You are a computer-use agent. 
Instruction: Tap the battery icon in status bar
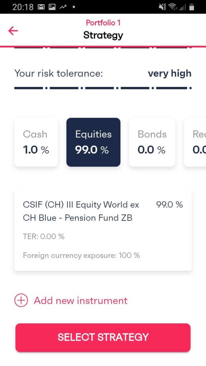point(192,7)
